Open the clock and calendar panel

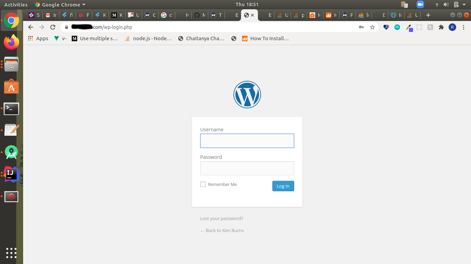coord(247,4)
